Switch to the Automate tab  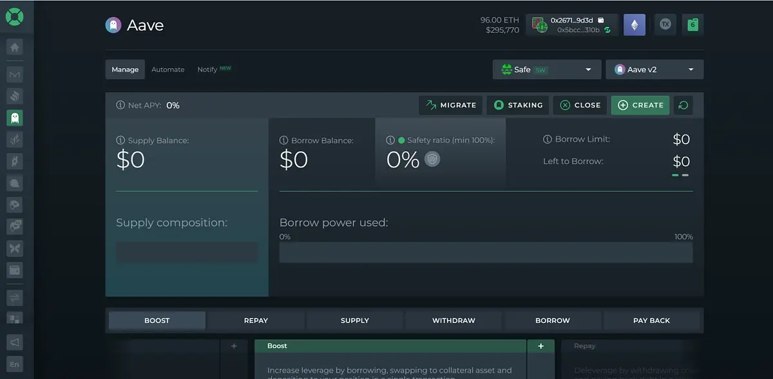click(168, 69)
